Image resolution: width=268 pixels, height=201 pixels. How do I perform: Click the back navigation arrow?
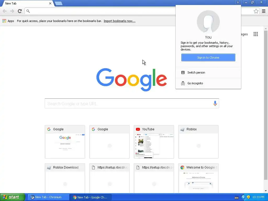[x=5, y=11]
